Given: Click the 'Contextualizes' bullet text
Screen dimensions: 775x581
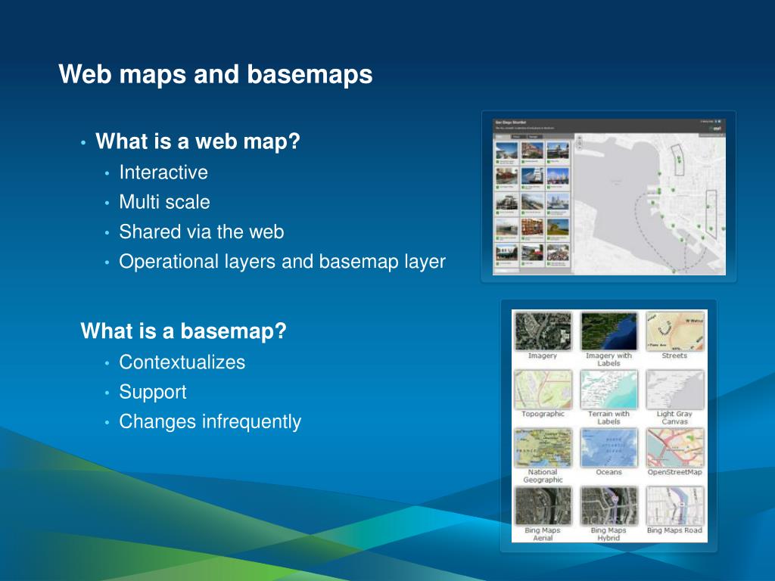Looking at the screenshot, I should point(182,362).
